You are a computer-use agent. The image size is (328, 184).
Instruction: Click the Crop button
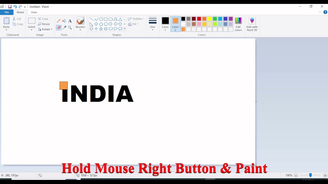(x=43, y=19)
